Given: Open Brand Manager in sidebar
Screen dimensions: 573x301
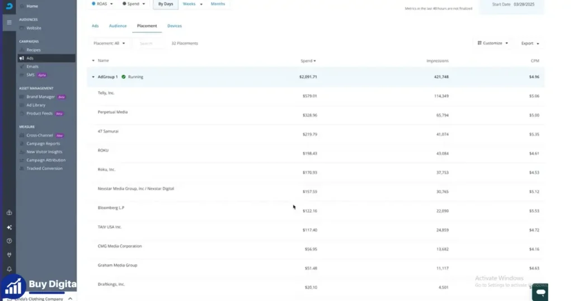Looking at the screenshot, I should click(40, 97).
